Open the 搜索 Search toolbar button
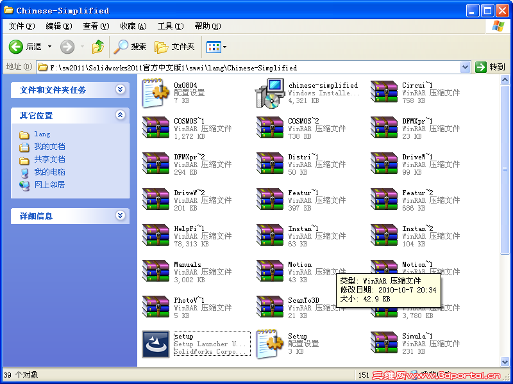 pos(130,47)
